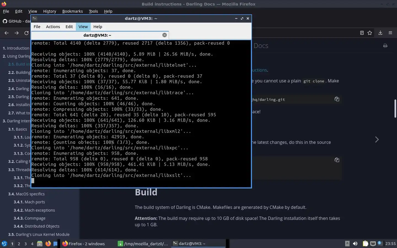Click the Build heading

[x=146, y=192]
